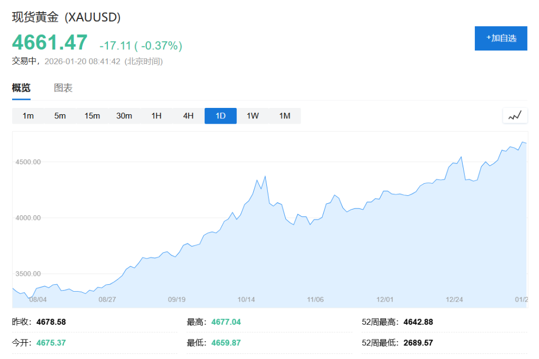Set chart interval to 1H
This screenshot has width=539, height=359.
[x=156, y=116]
